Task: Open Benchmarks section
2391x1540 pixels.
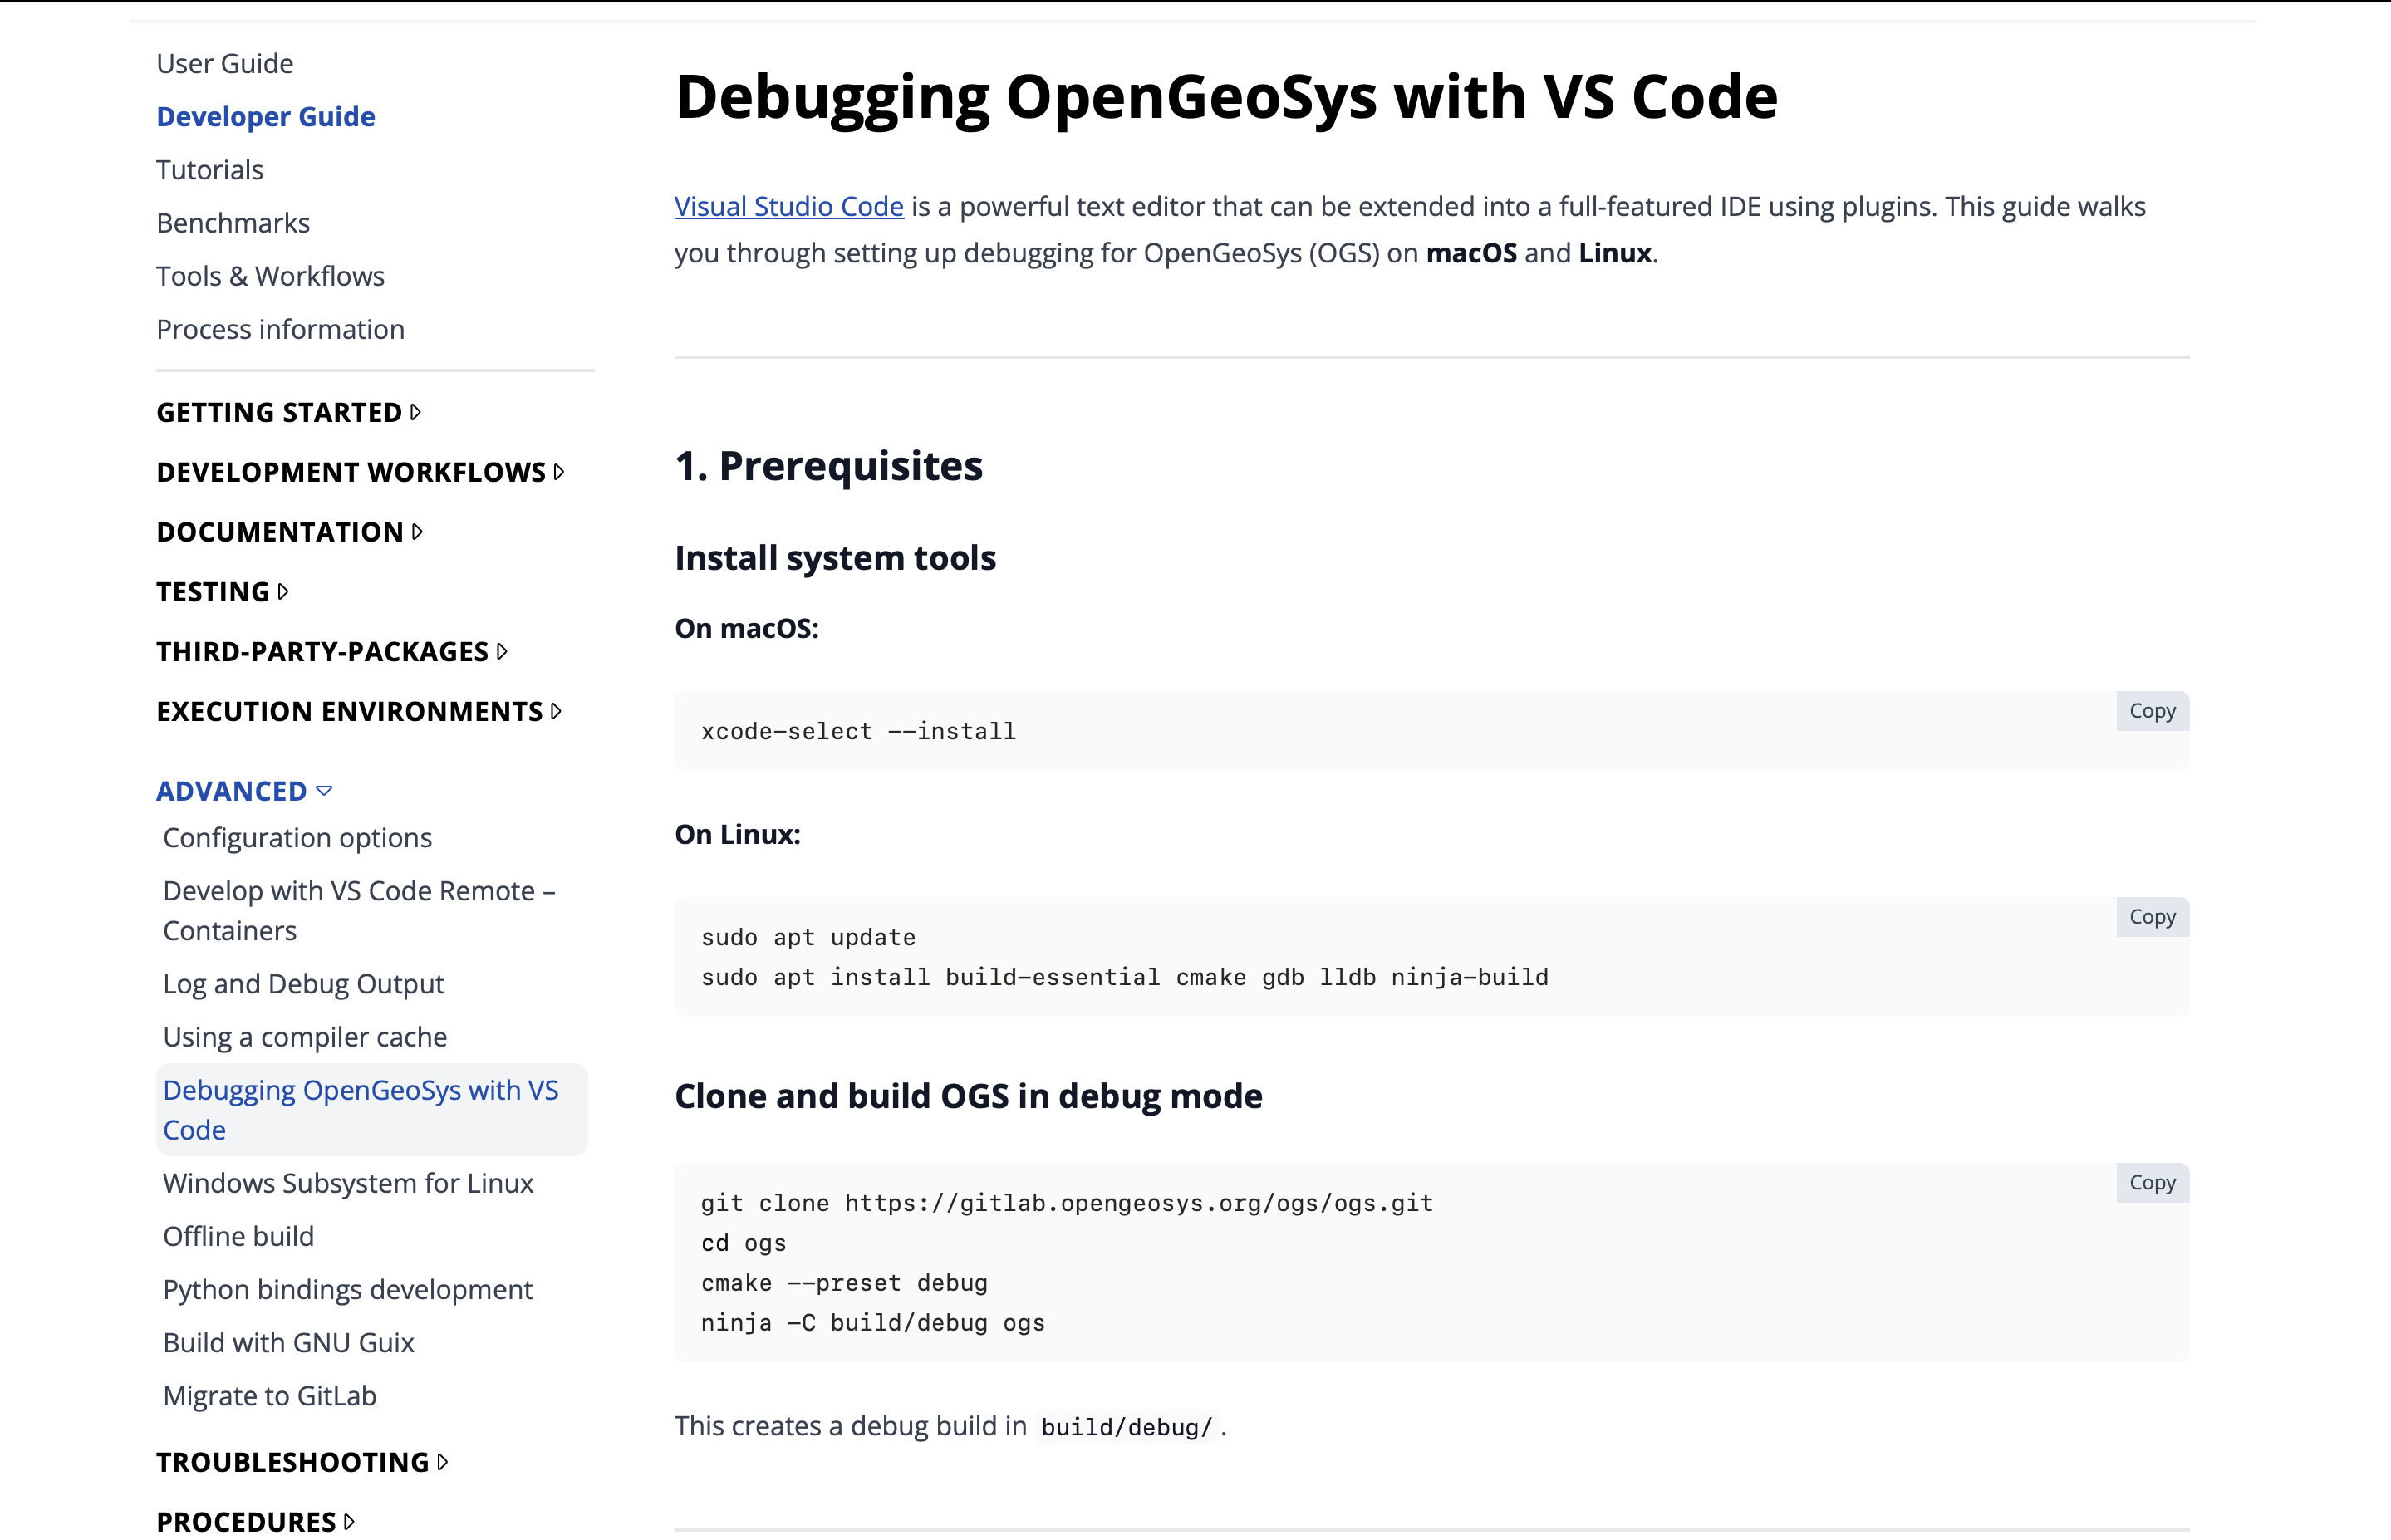Action: (233, 222)
